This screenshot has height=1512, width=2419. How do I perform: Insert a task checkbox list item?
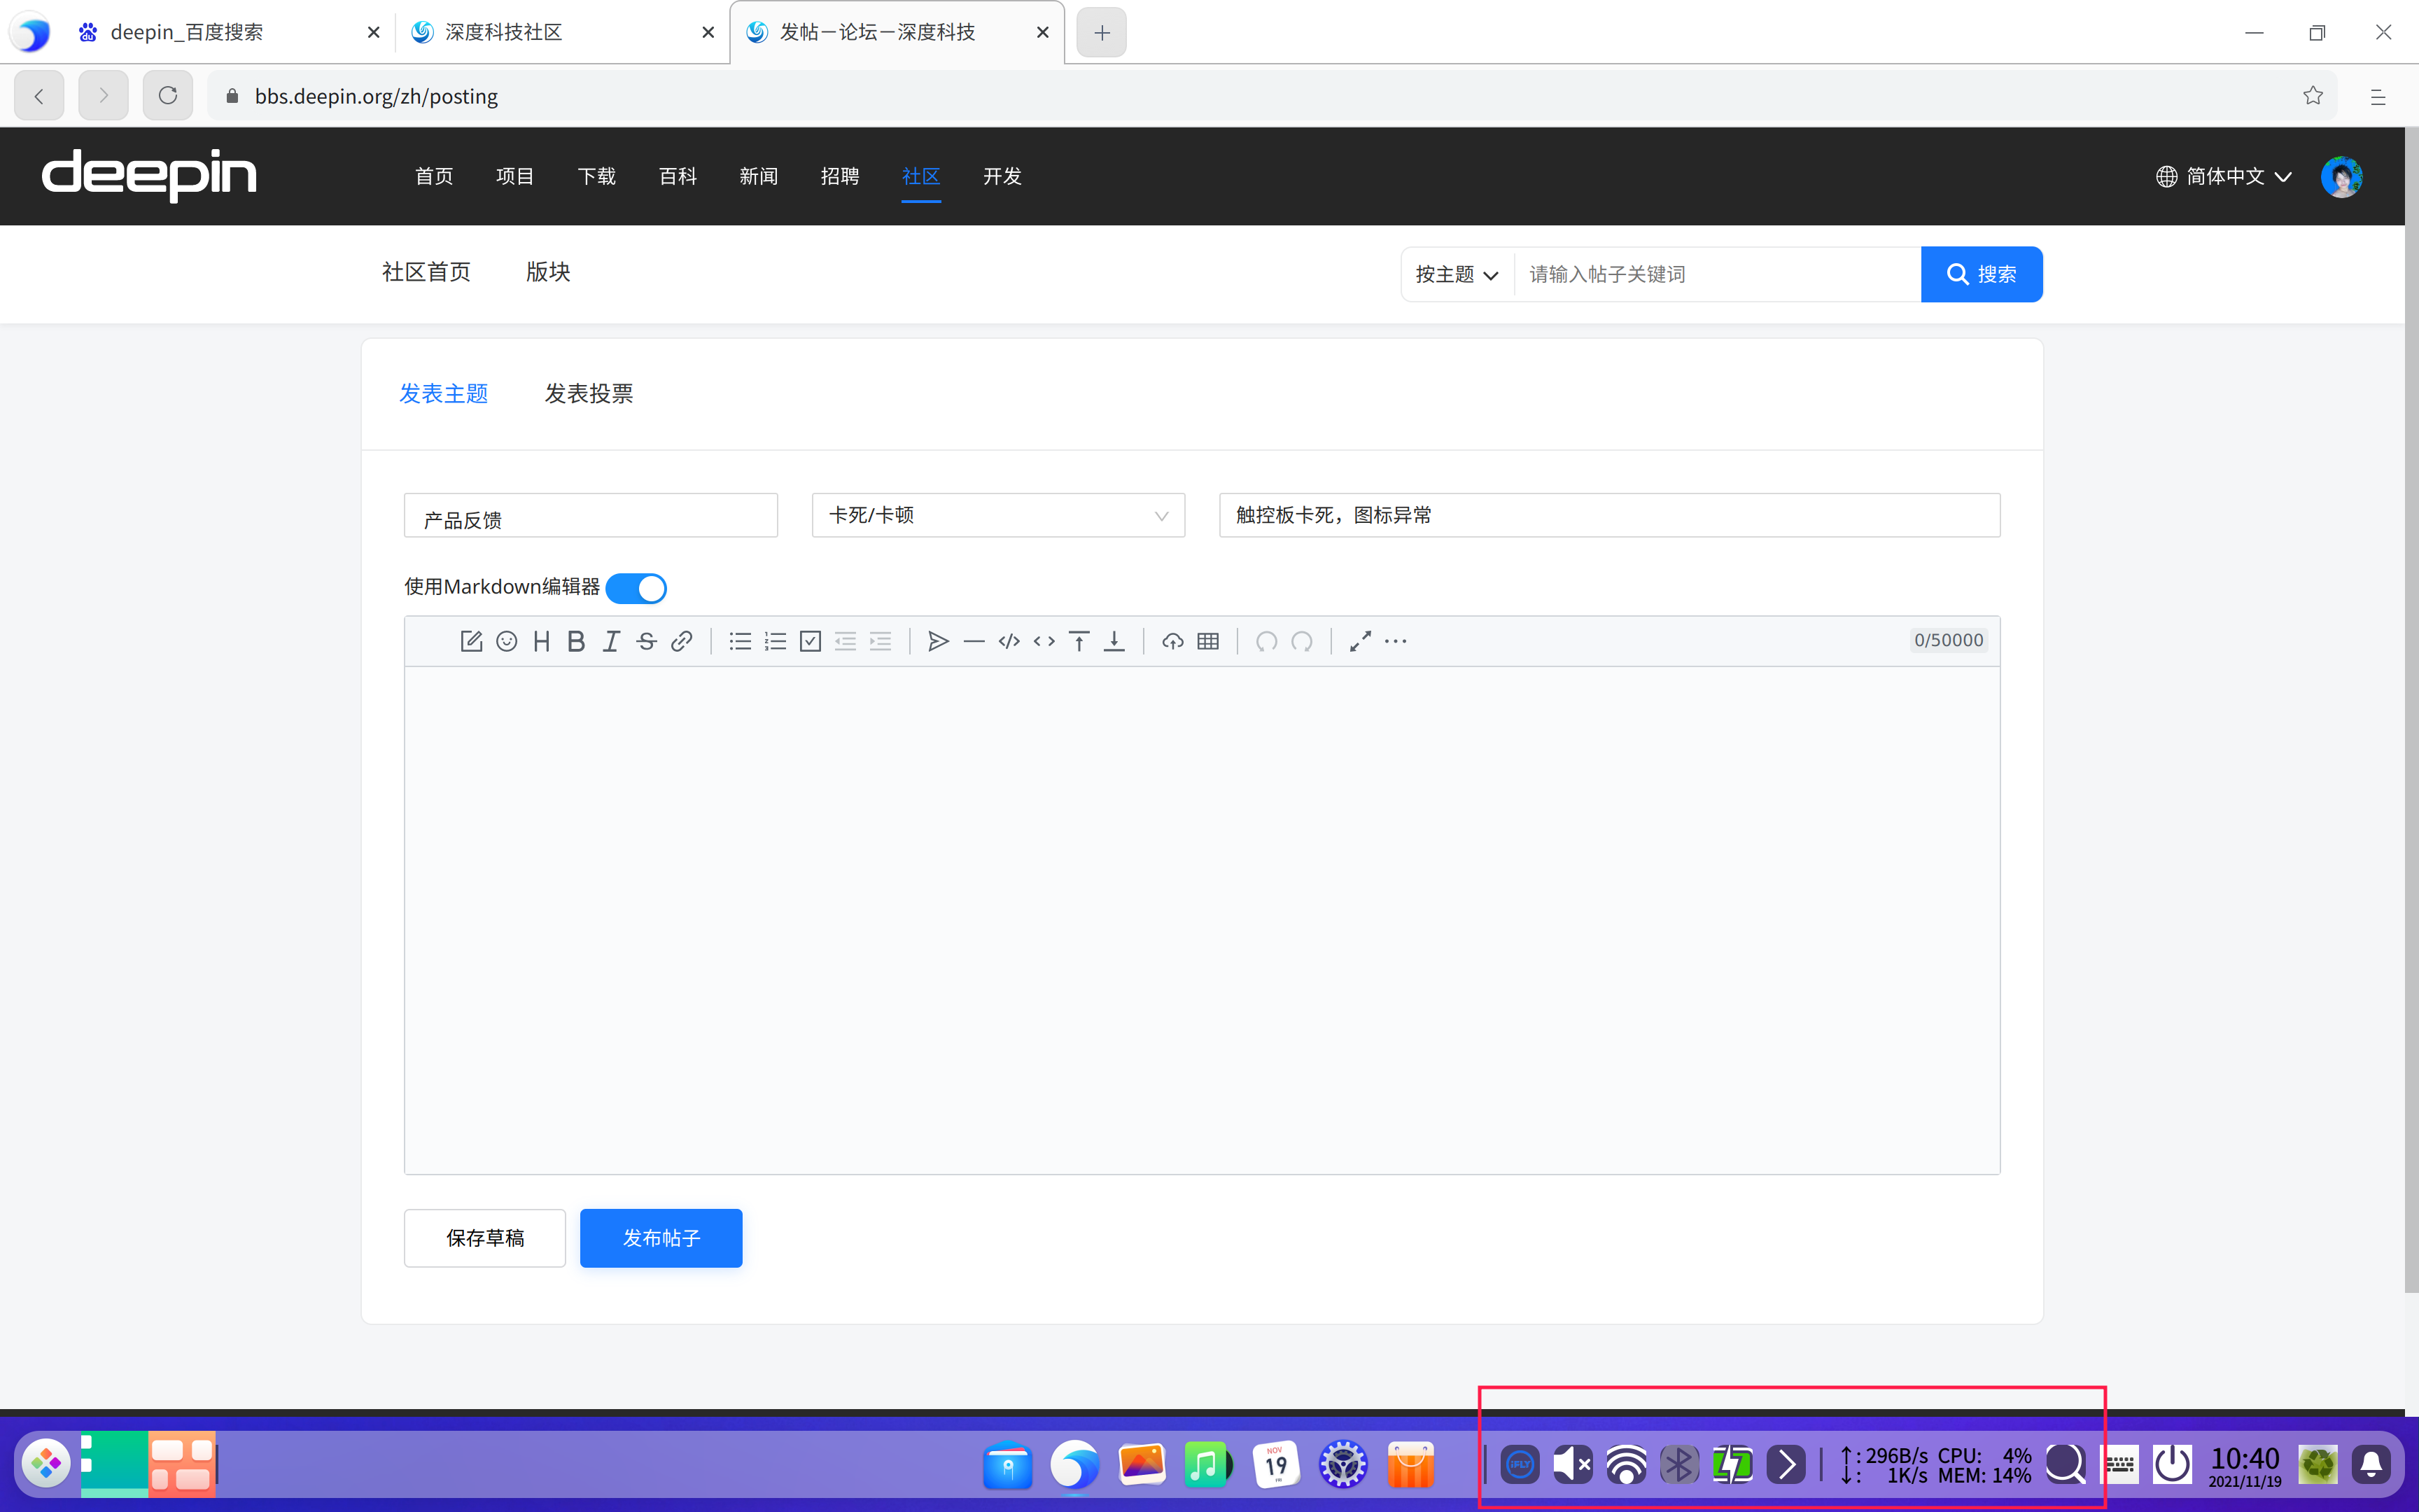tap(810, 641)
